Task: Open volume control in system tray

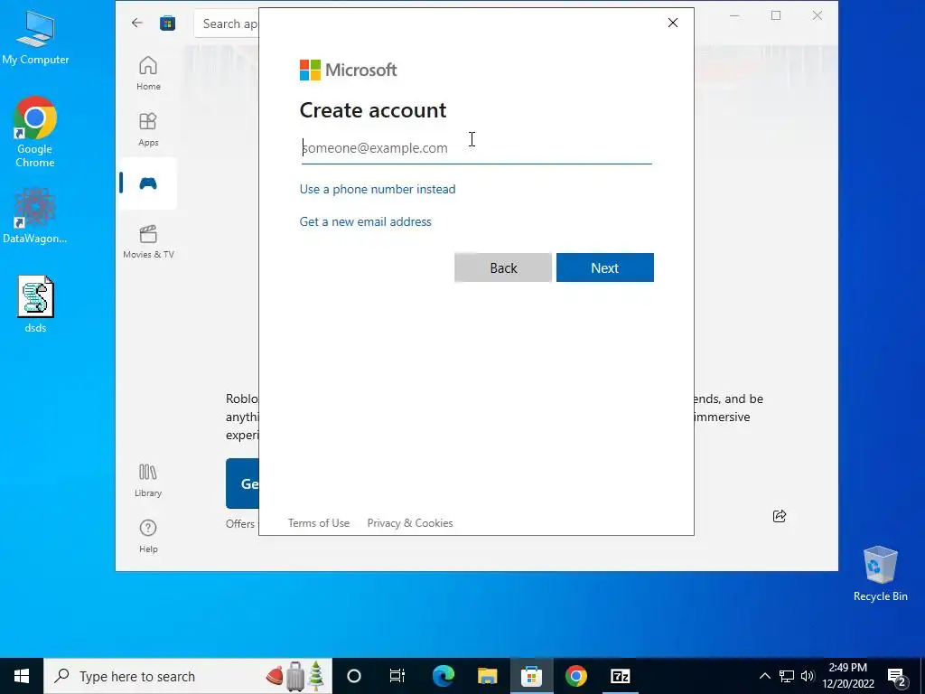Action: click(x=808, y=676)
